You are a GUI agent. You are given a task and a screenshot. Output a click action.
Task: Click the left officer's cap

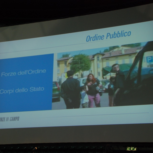[70, 73]
